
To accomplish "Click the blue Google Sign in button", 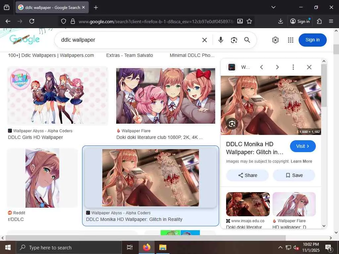I will point(313,40).
